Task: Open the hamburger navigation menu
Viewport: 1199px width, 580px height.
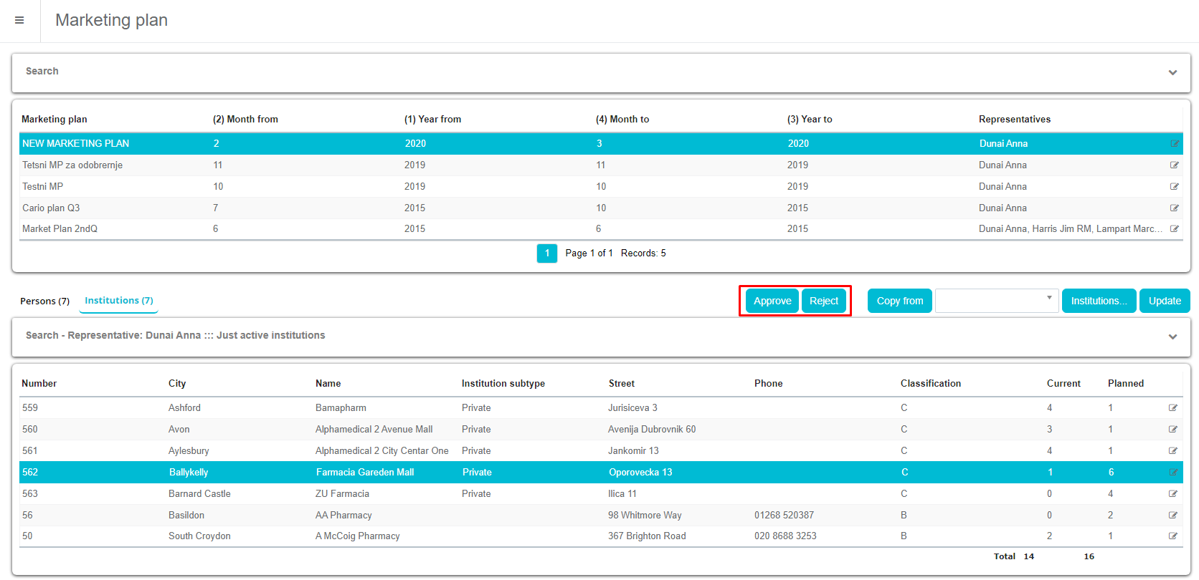Action: [19, 20]
